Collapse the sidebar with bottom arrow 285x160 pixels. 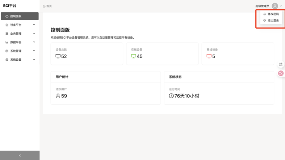coord(20,155)
